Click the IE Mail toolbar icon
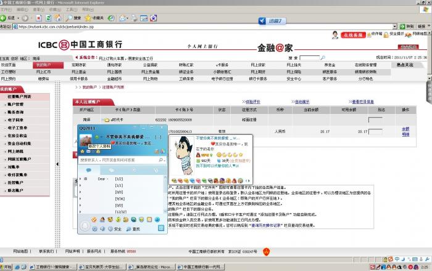 coord(123,18)
